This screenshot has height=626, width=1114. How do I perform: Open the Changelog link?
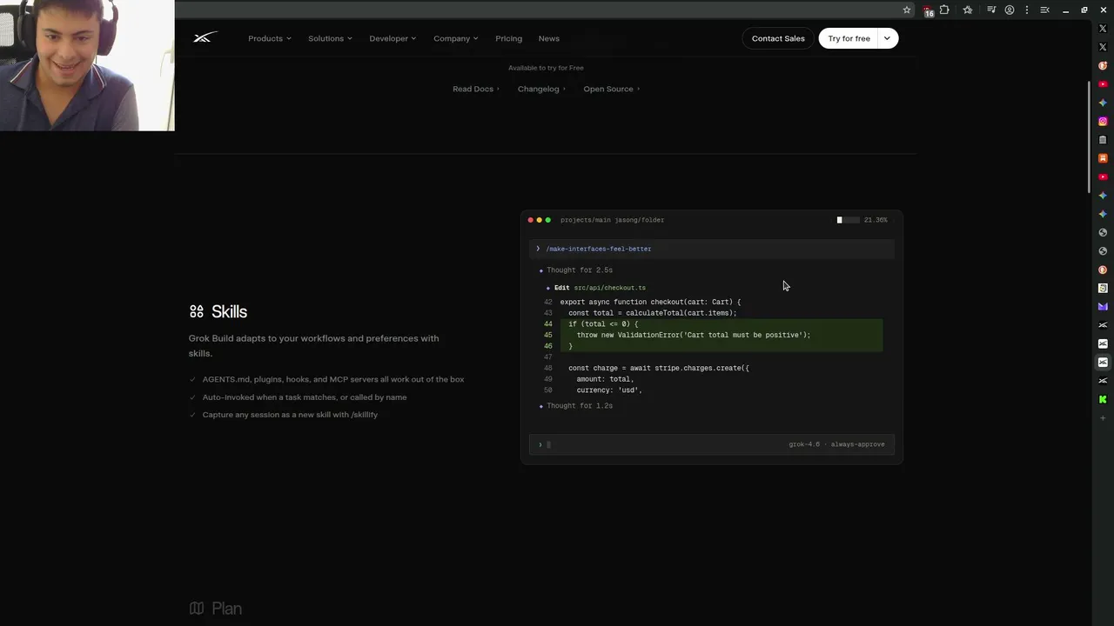541,89
